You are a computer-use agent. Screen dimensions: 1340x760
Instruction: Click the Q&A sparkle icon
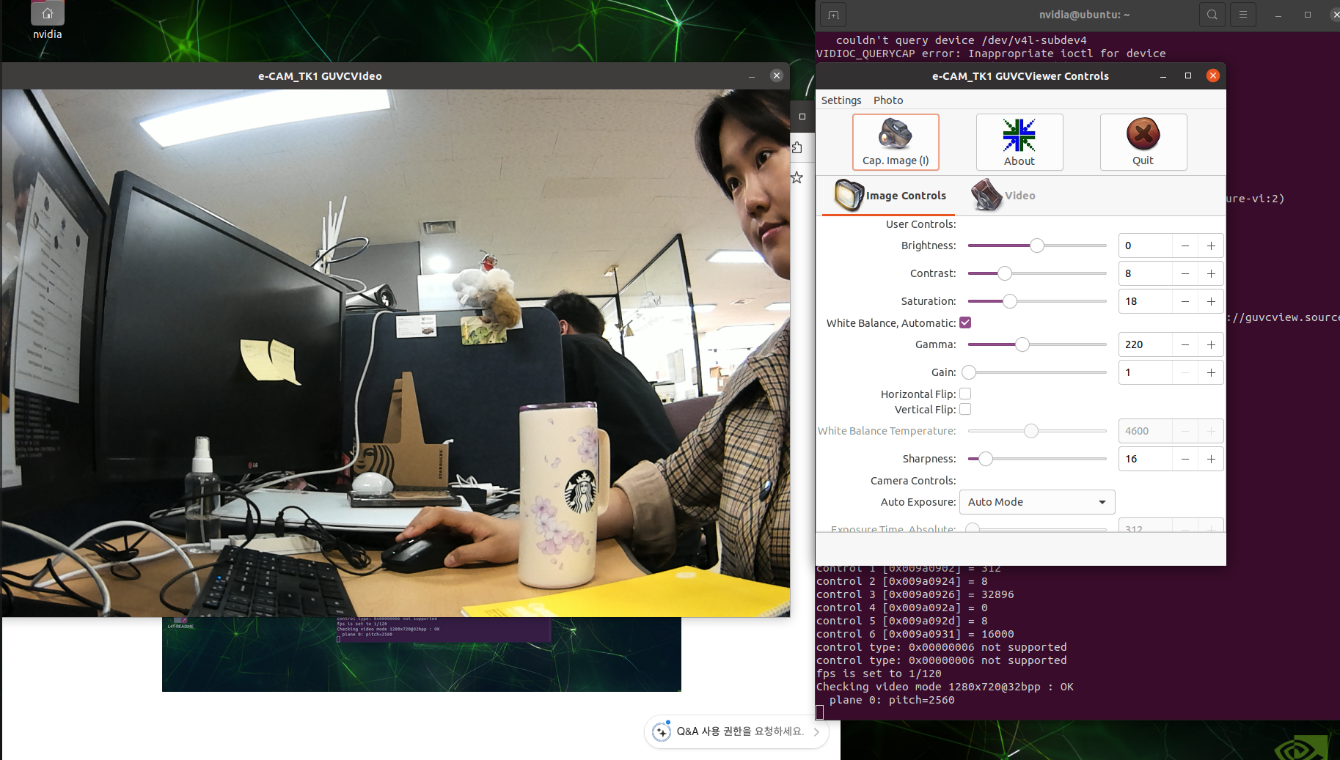(x=662, y=731)
